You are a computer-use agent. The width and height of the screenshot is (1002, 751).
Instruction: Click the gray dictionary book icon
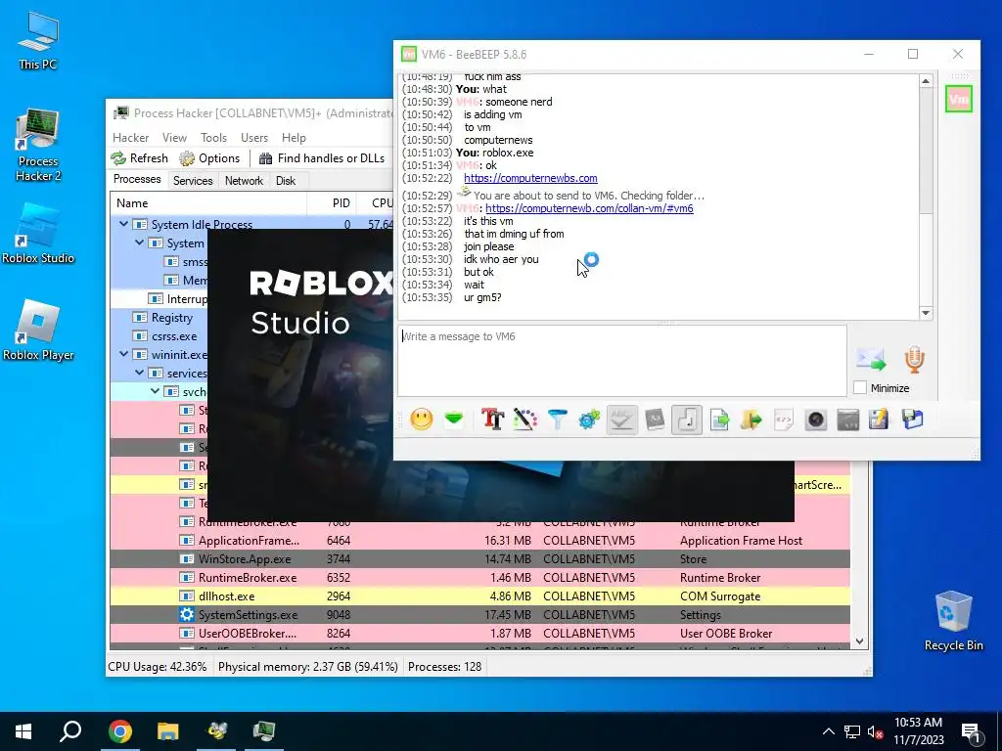(x=655, y=420)
